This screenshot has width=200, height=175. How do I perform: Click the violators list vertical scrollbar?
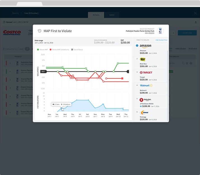pyautogui.click(x=168, y=48)
